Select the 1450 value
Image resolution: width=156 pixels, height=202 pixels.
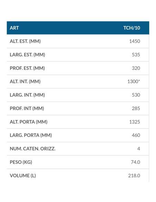135,41
